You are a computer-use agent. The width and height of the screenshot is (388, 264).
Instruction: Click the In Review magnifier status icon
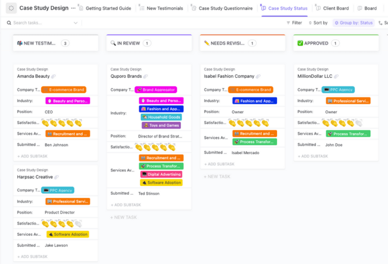click(113, 43)
